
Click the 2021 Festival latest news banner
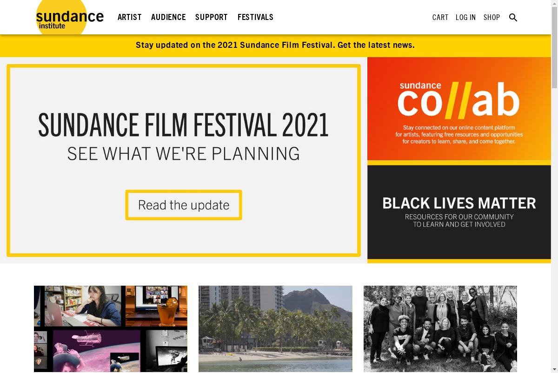pyautogui.click(x=275, y=46)
